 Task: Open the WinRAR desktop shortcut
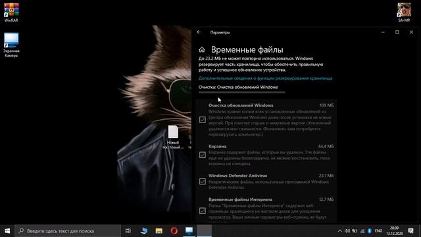coord(11,13)
